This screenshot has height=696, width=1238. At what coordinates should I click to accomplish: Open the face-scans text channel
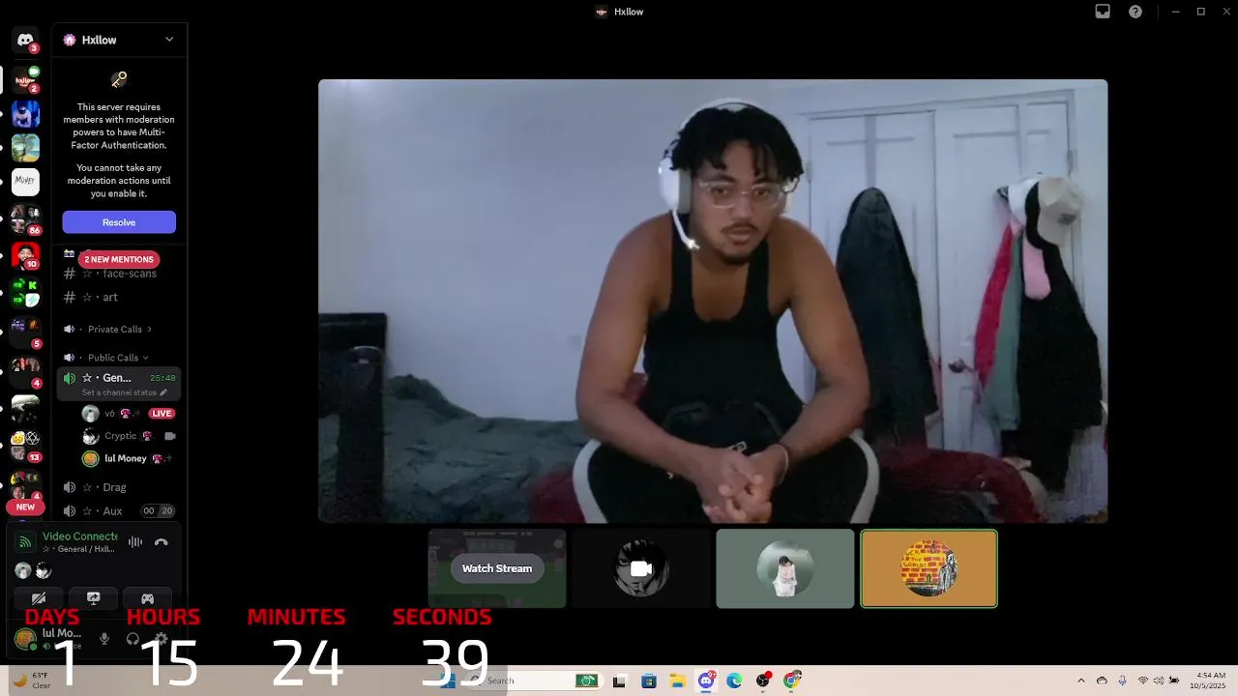[x=119, y=274]
